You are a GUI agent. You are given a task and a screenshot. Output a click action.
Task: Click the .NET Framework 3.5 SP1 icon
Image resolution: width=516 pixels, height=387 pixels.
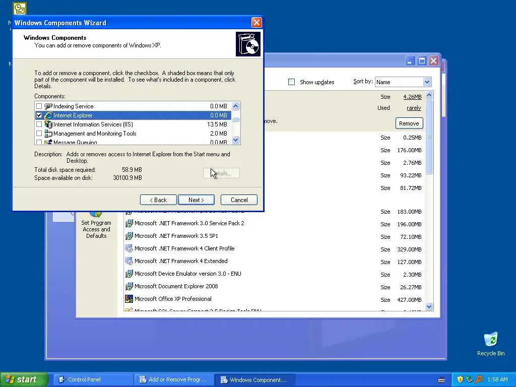click(x=129, y=236)
